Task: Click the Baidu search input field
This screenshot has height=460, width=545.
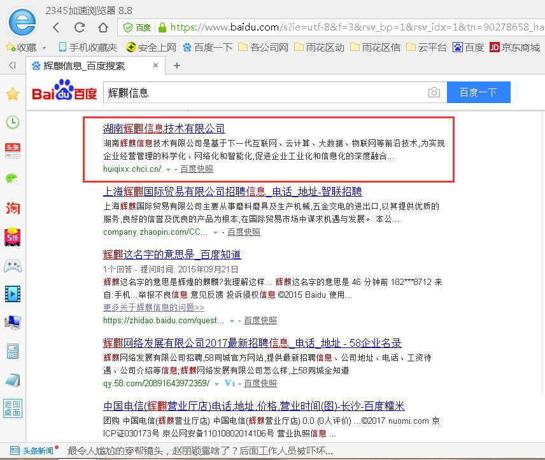Action: click(x=264, y=92)
